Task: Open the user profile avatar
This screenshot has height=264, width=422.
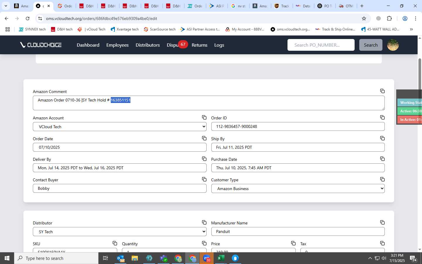Action: 393,45
